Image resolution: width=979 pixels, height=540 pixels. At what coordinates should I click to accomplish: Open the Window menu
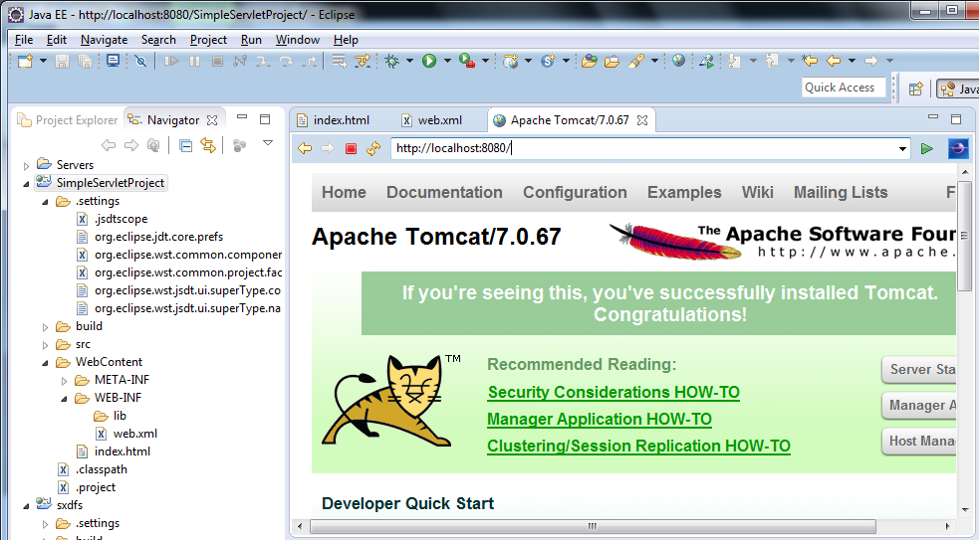(x=297, y=40)
